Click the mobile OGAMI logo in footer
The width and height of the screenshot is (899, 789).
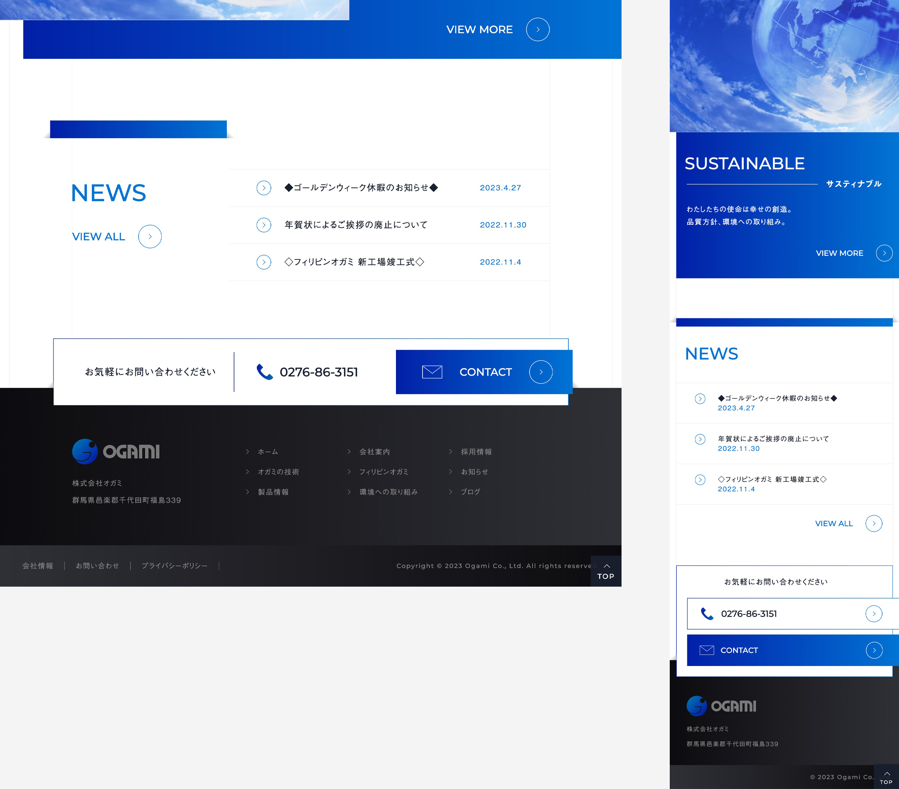pos(721,706)
